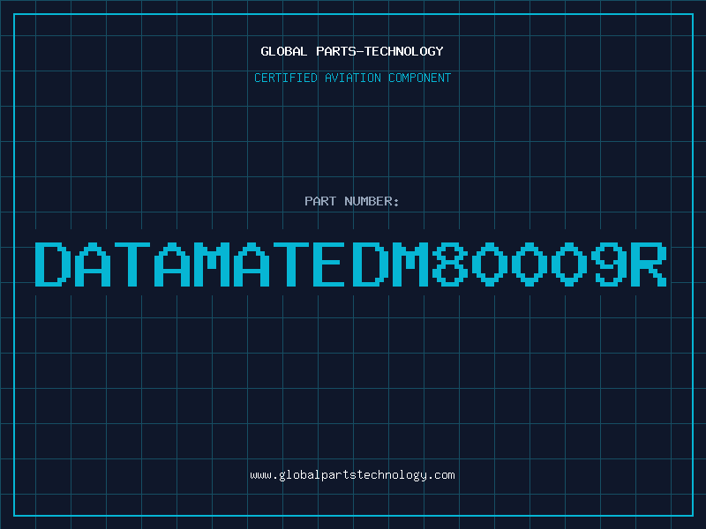Screen dimensions: 706x529
Task: Click the GLOBAL PARTS-TECHNOLOGY heading
Action: tap(352, 51)
